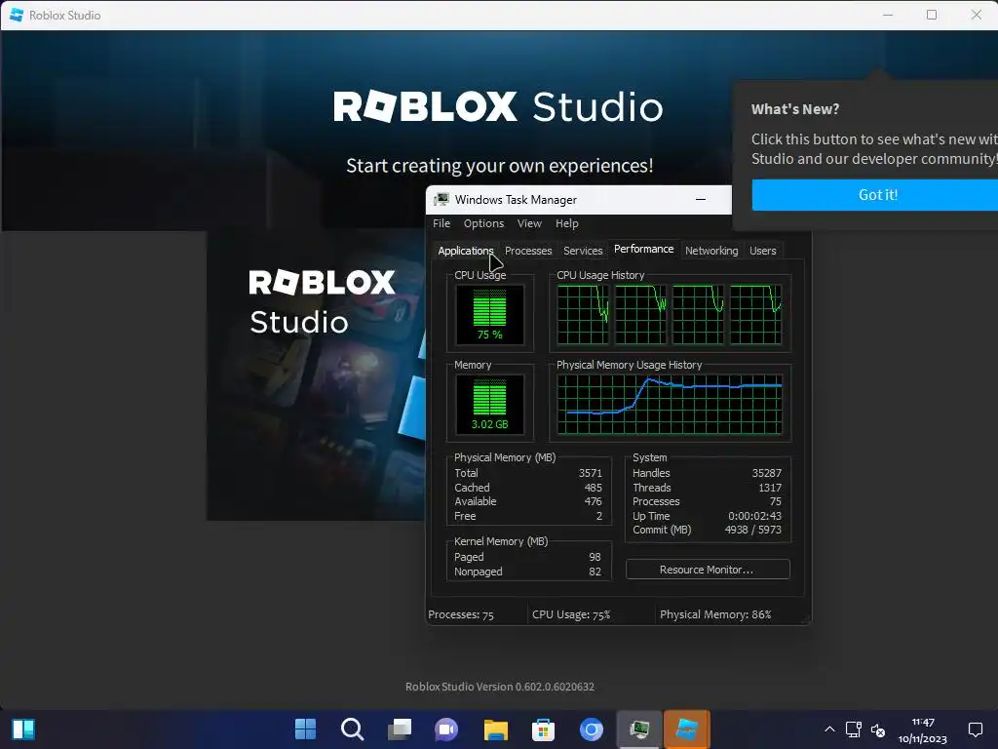
Task: Minimize the Windows Task Manager window
Action: click(x=701, y=199)
